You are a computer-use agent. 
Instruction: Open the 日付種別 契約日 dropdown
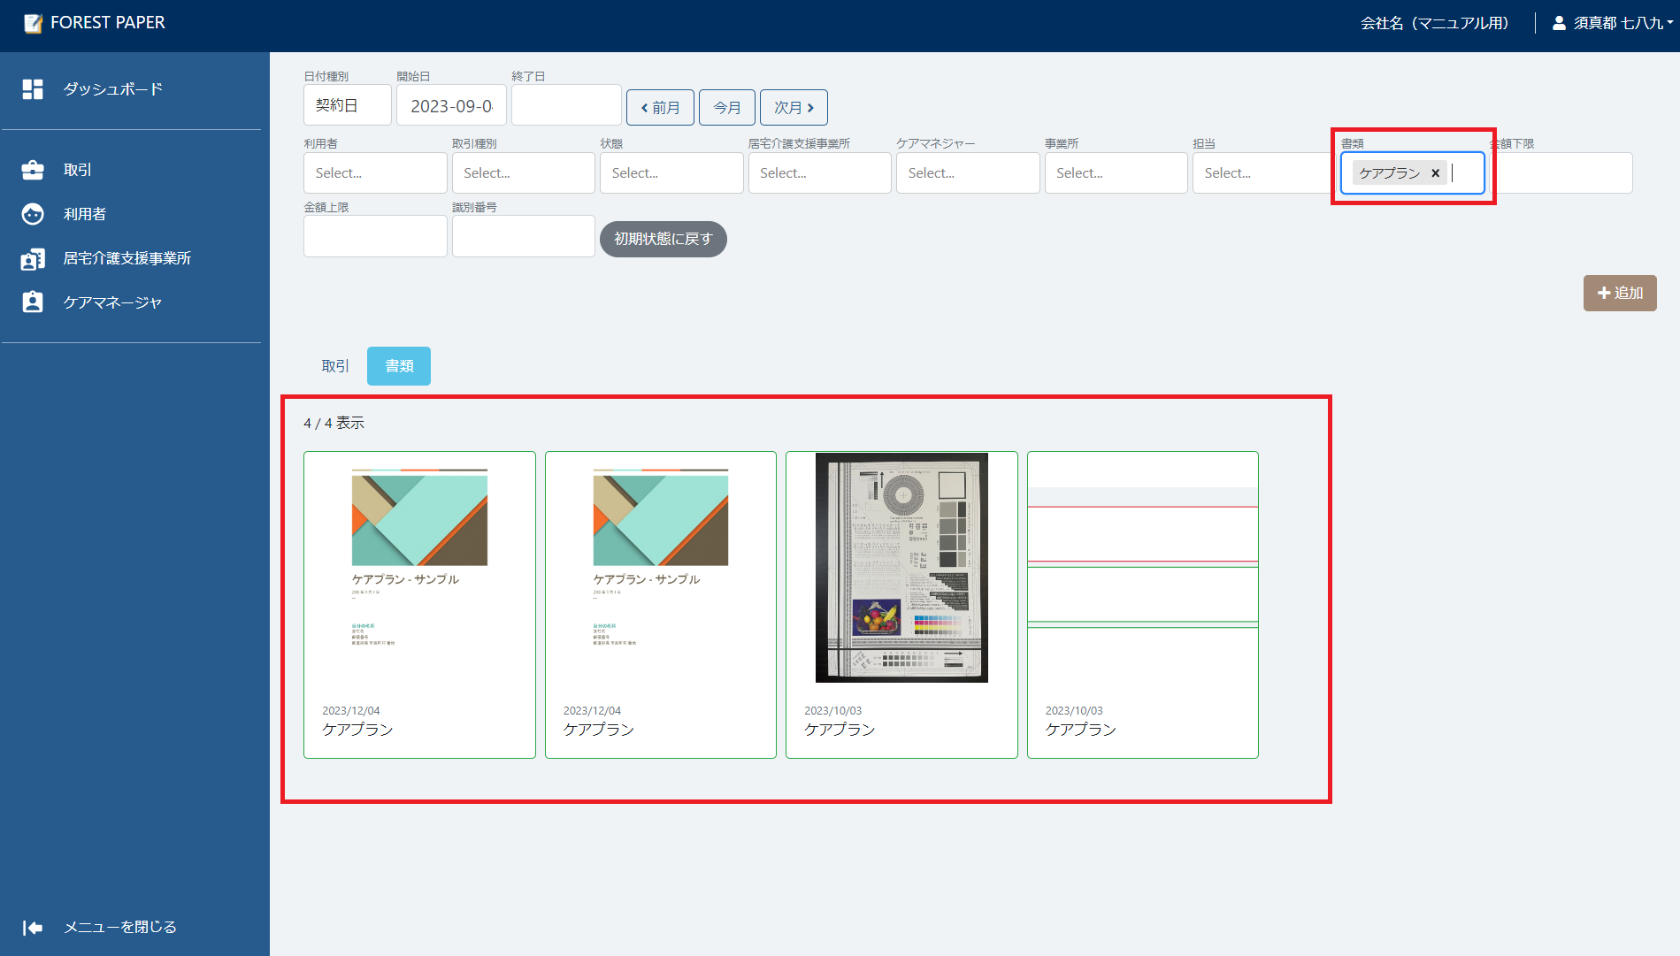(x=347, y=106)
